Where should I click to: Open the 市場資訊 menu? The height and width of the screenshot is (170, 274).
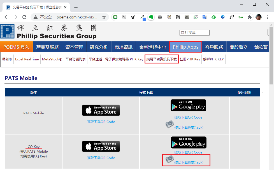click(124, 47)
